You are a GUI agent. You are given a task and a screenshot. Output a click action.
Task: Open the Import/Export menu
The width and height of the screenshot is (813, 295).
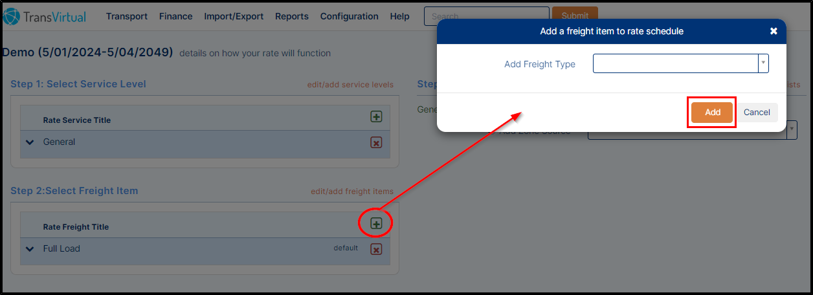(x=234, y=16)
